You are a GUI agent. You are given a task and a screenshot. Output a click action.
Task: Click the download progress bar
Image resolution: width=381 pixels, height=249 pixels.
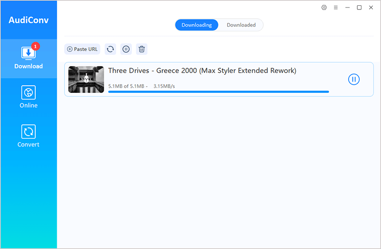[219, 92]
